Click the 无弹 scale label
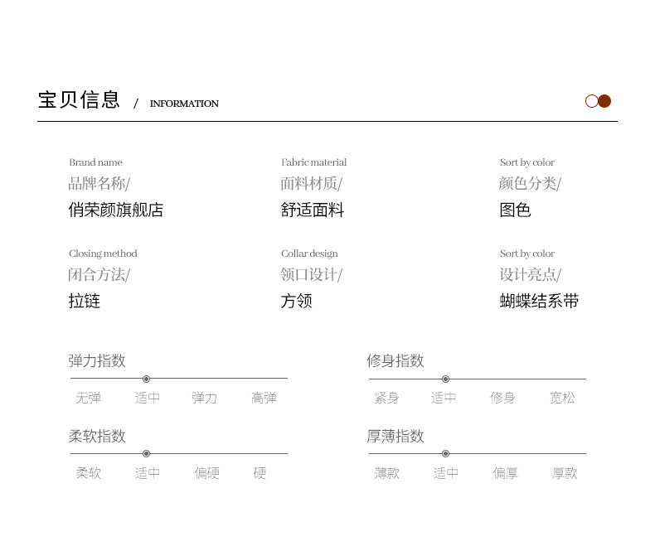 pos(88,398)
